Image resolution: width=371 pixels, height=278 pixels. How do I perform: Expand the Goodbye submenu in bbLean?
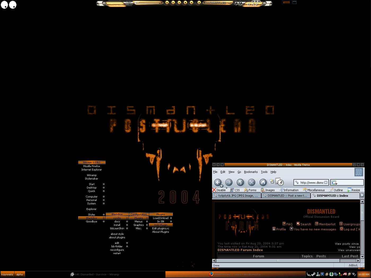click(x=92, y=222)
